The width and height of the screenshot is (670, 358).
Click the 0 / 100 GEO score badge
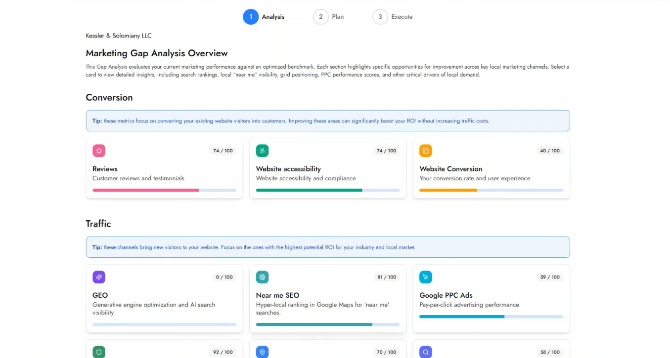pos(224,277)
